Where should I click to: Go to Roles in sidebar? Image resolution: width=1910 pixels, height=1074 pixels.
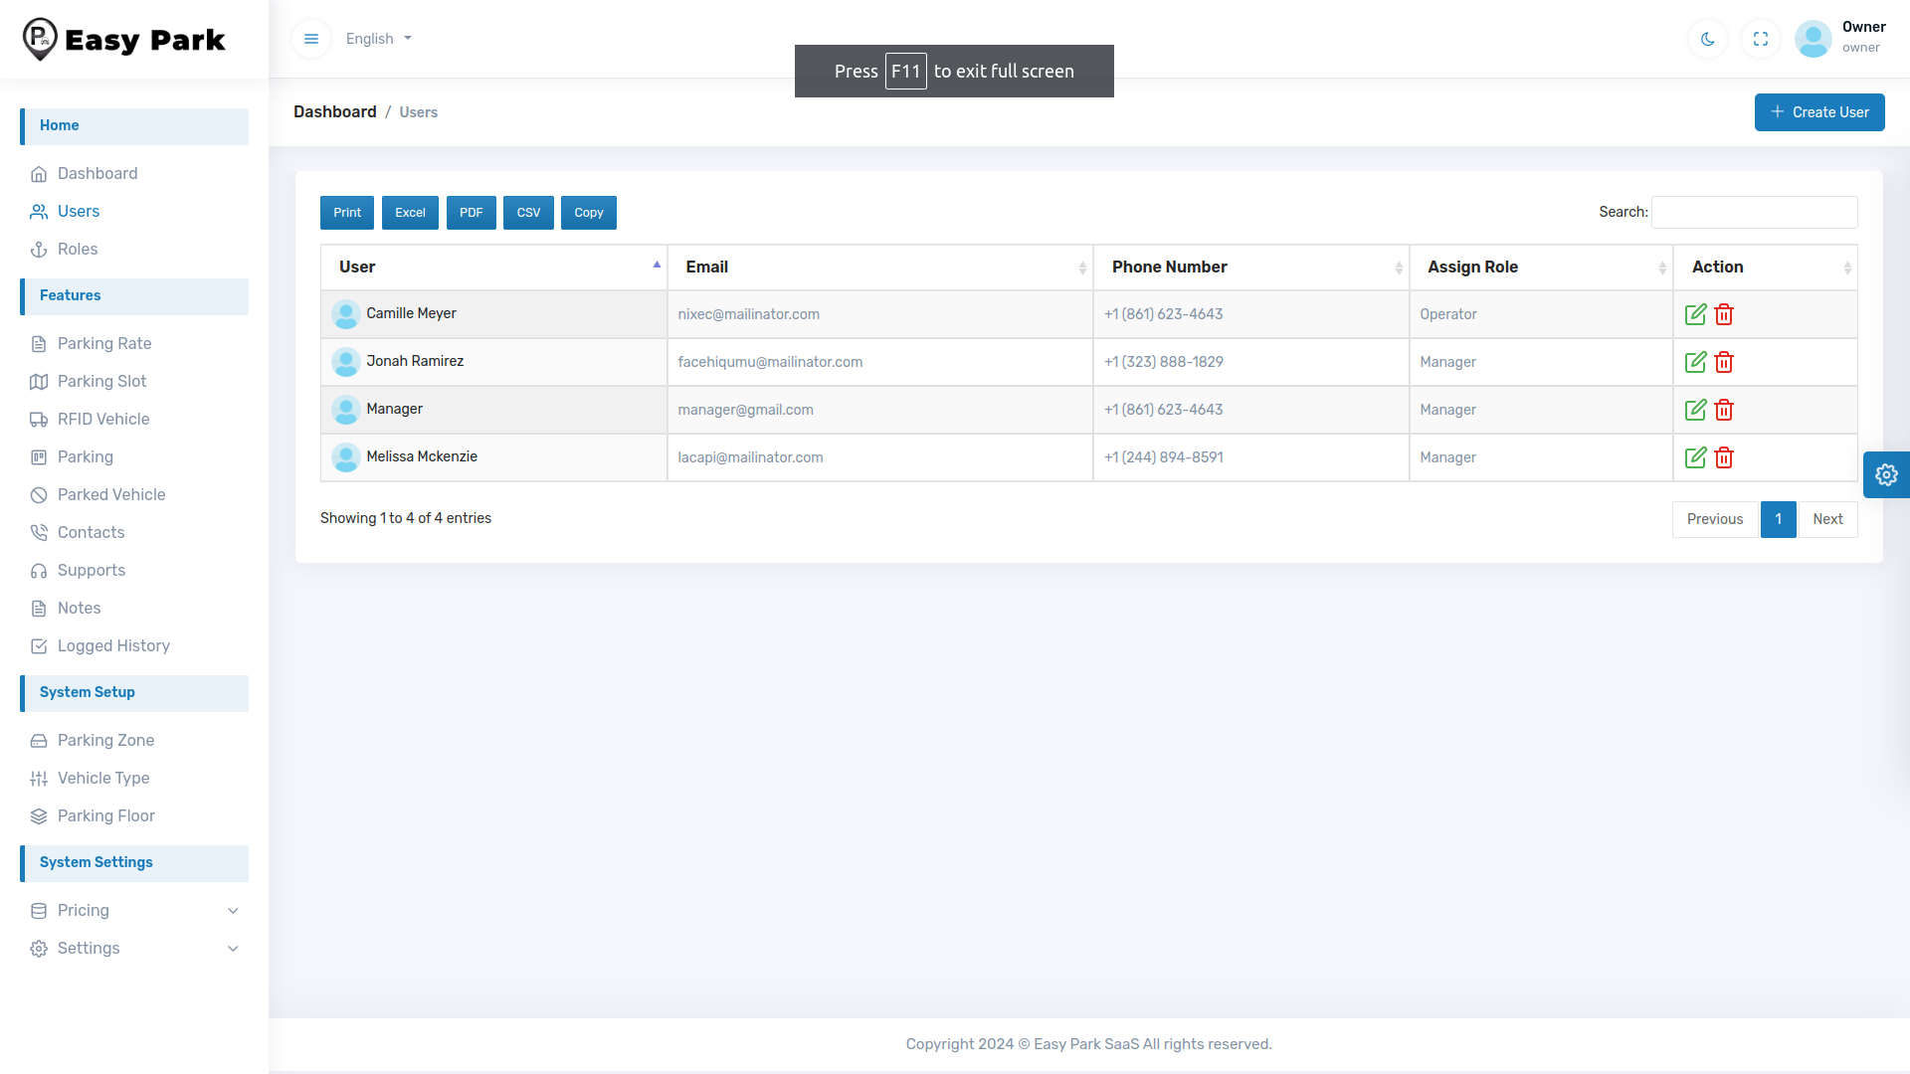(x=78, y=249)
